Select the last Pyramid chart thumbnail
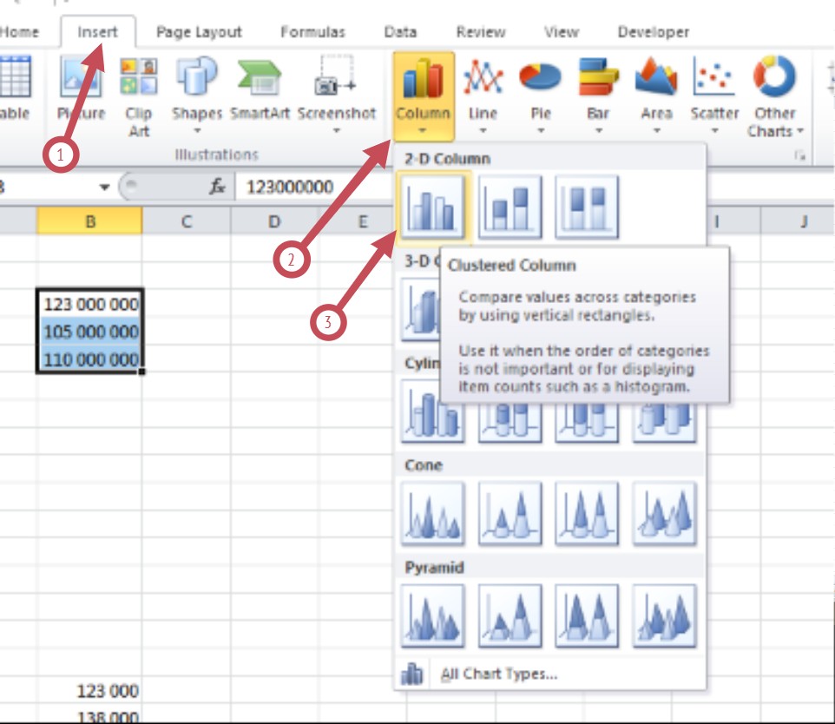 pyautogui.click(x=664, y=615)
